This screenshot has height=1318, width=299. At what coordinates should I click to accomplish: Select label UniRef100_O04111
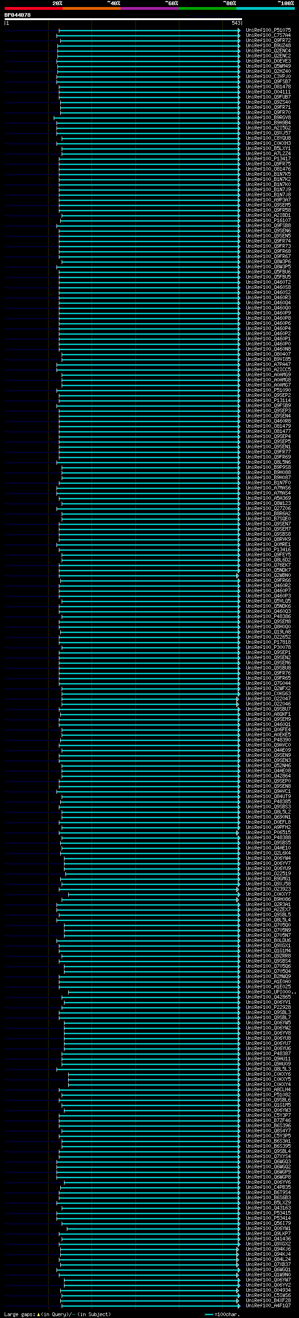click(268, 92)
